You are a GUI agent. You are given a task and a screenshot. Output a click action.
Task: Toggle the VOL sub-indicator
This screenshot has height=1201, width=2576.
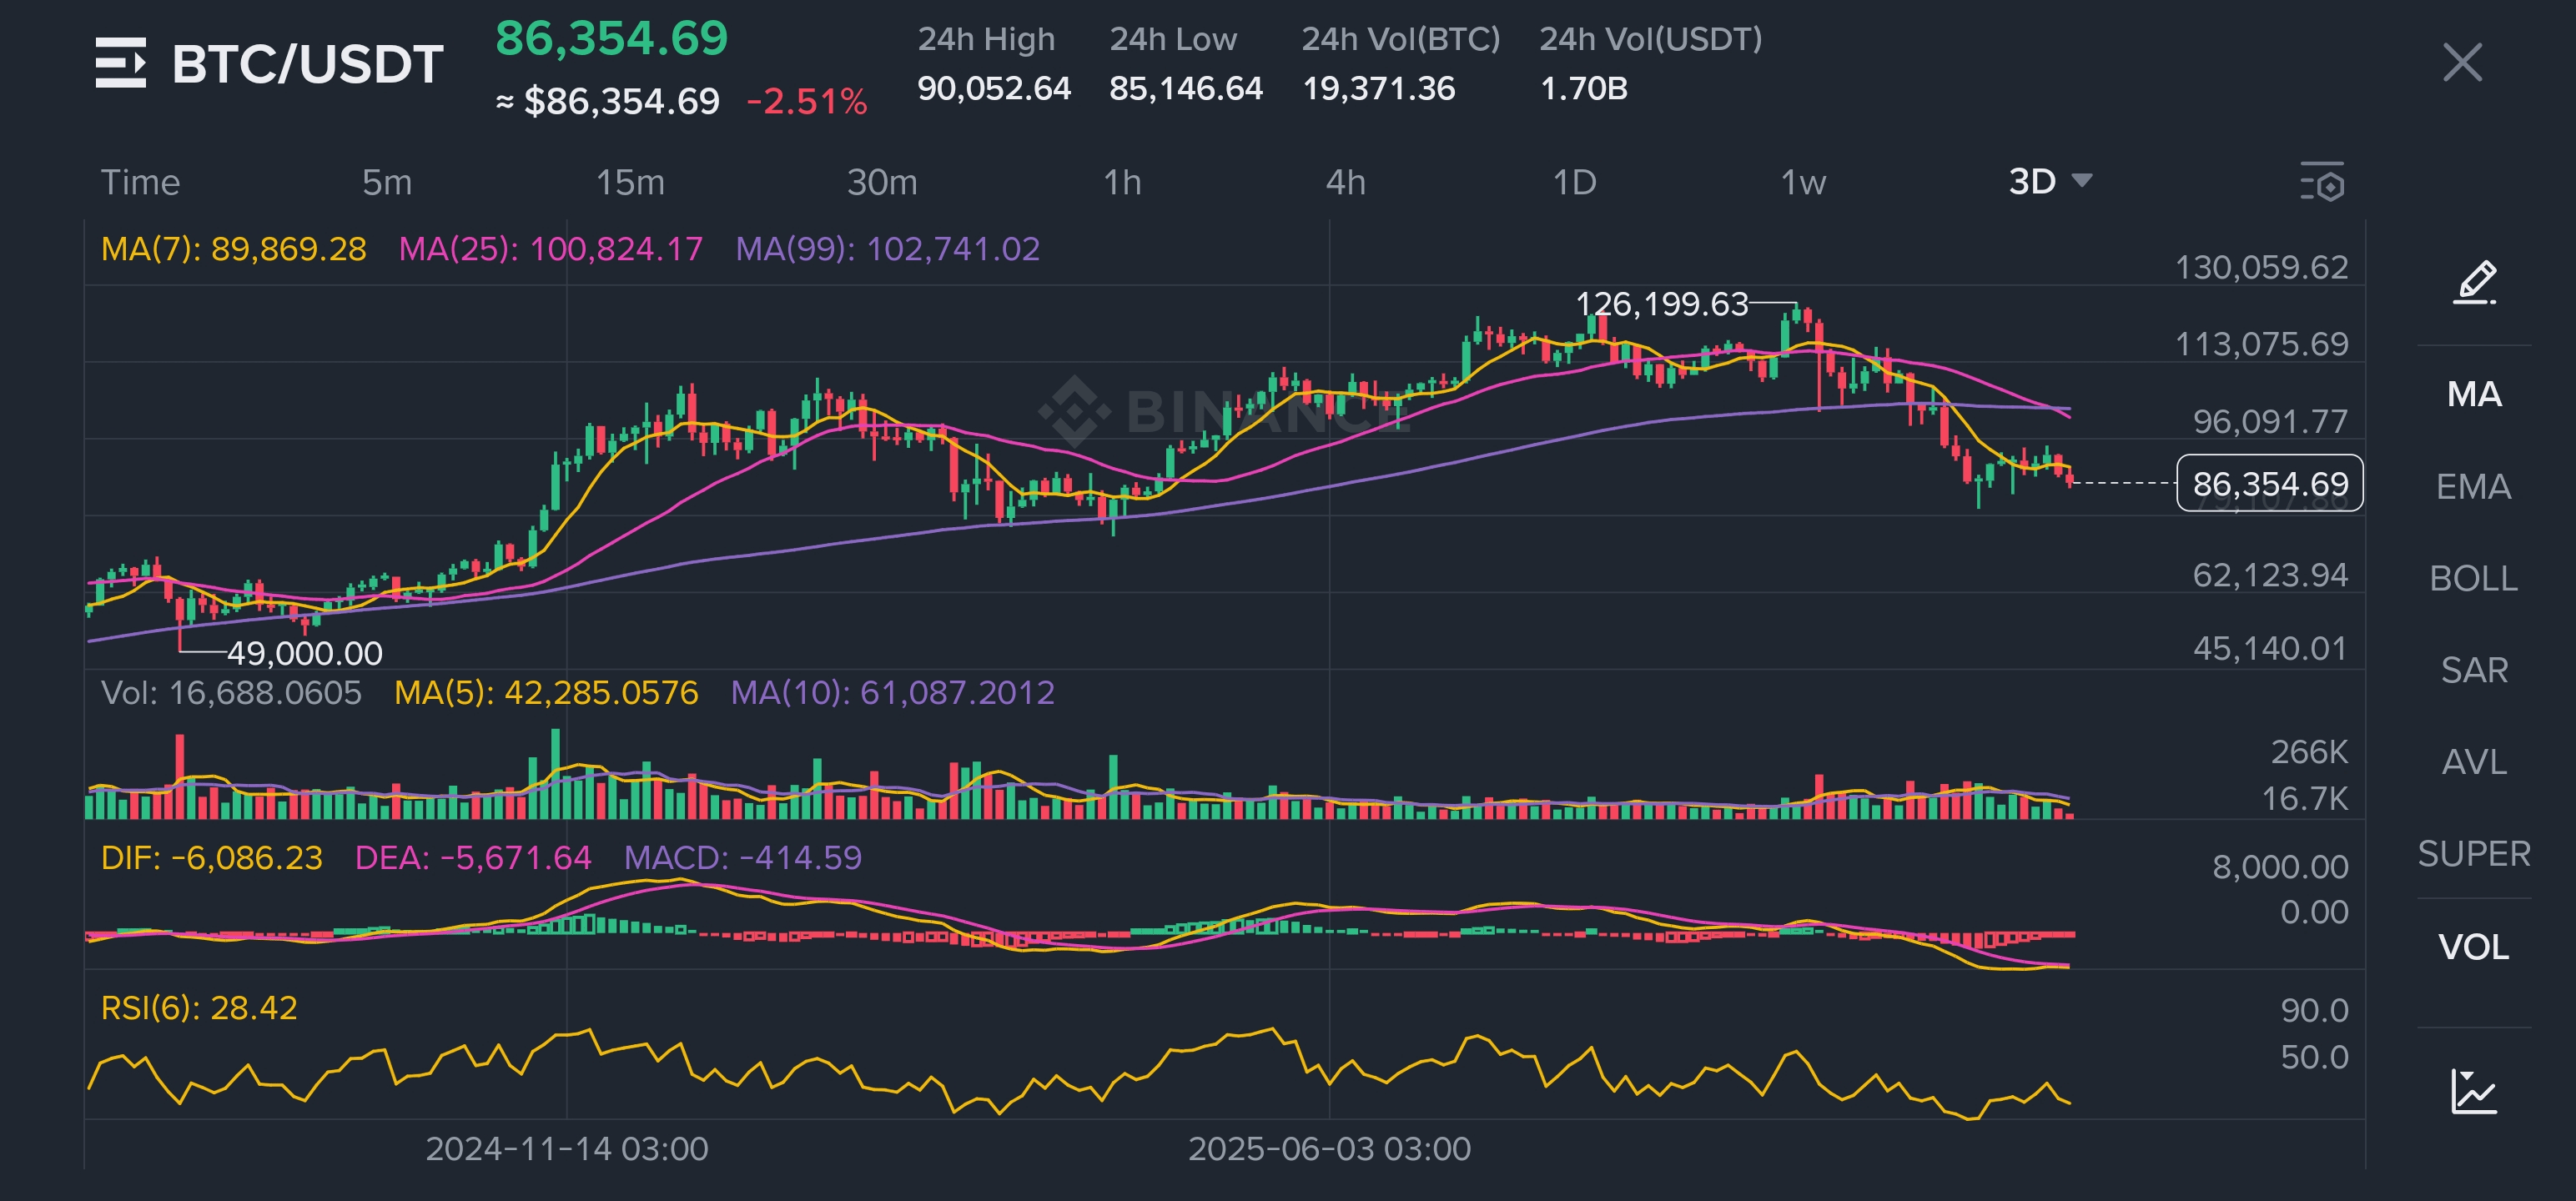[x=2474, y=947]
